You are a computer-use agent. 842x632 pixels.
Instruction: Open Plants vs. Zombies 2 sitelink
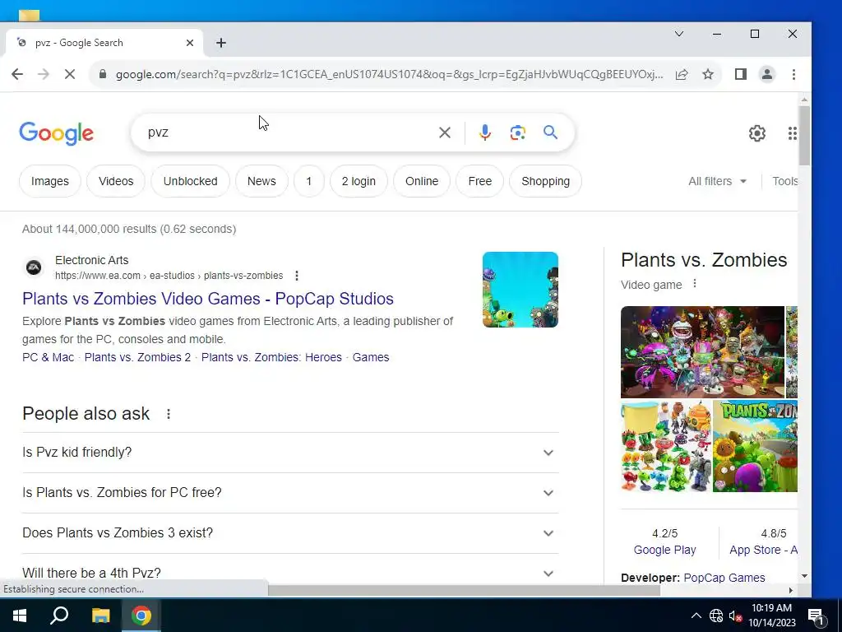click(x=137, y=357)
